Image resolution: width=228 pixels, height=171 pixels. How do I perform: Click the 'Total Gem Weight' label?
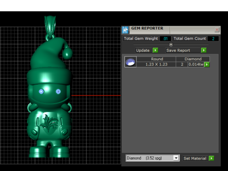tap(141, 38)
